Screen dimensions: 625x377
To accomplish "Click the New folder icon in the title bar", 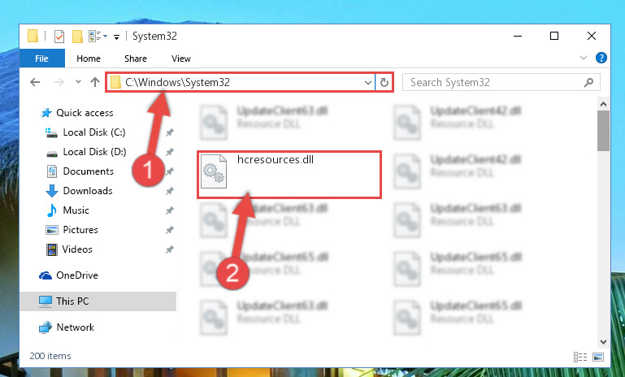I will pos(77,37).
